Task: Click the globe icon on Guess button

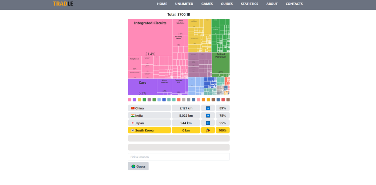Action: tap(133, 166)
